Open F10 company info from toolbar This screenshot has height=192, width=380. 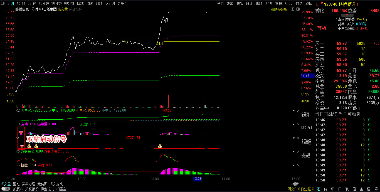click(269, 3)
